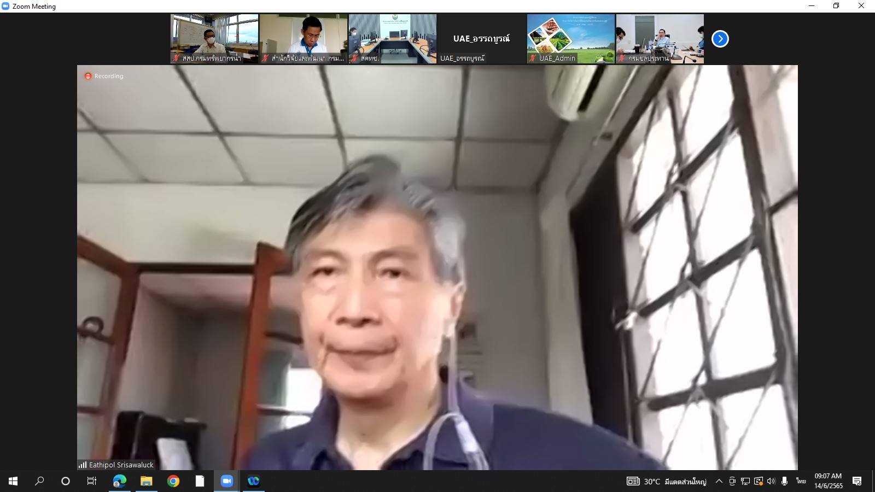Open the Windows Start menu
The image size is (875, 492).
(13, 481)
